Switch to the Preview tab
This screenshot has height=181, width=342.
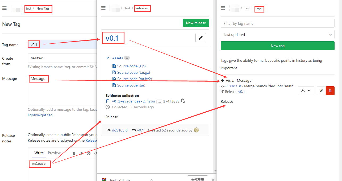(54, 153)
